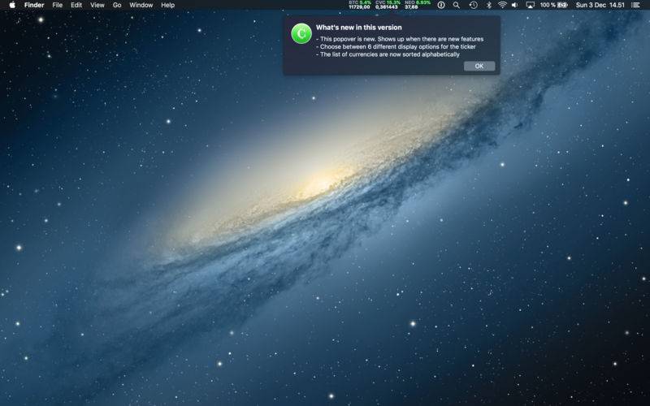Open the Window menu
Screen dimensions: 650x406
[141, 5]
